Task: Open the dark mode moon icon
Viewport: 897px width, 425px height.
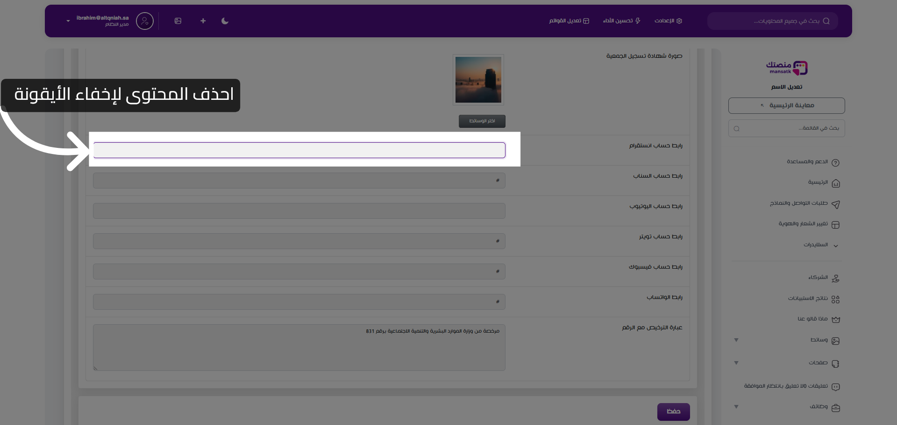Action: (x=225, y=21)
